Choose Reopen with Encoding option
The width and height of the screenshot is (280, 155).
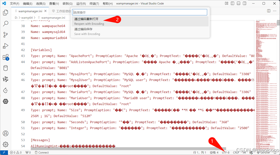140,21
